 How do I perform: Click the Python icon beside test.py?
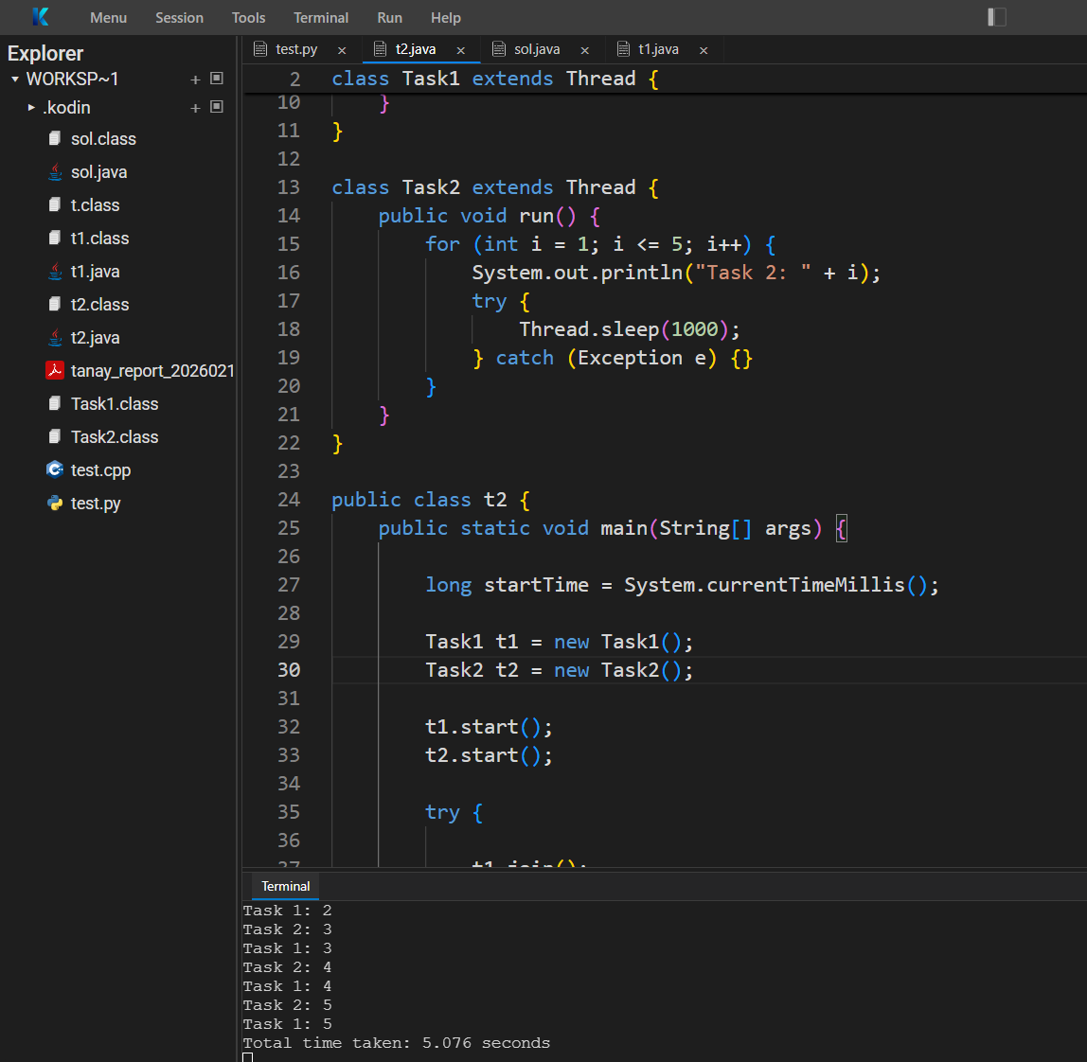55,503
